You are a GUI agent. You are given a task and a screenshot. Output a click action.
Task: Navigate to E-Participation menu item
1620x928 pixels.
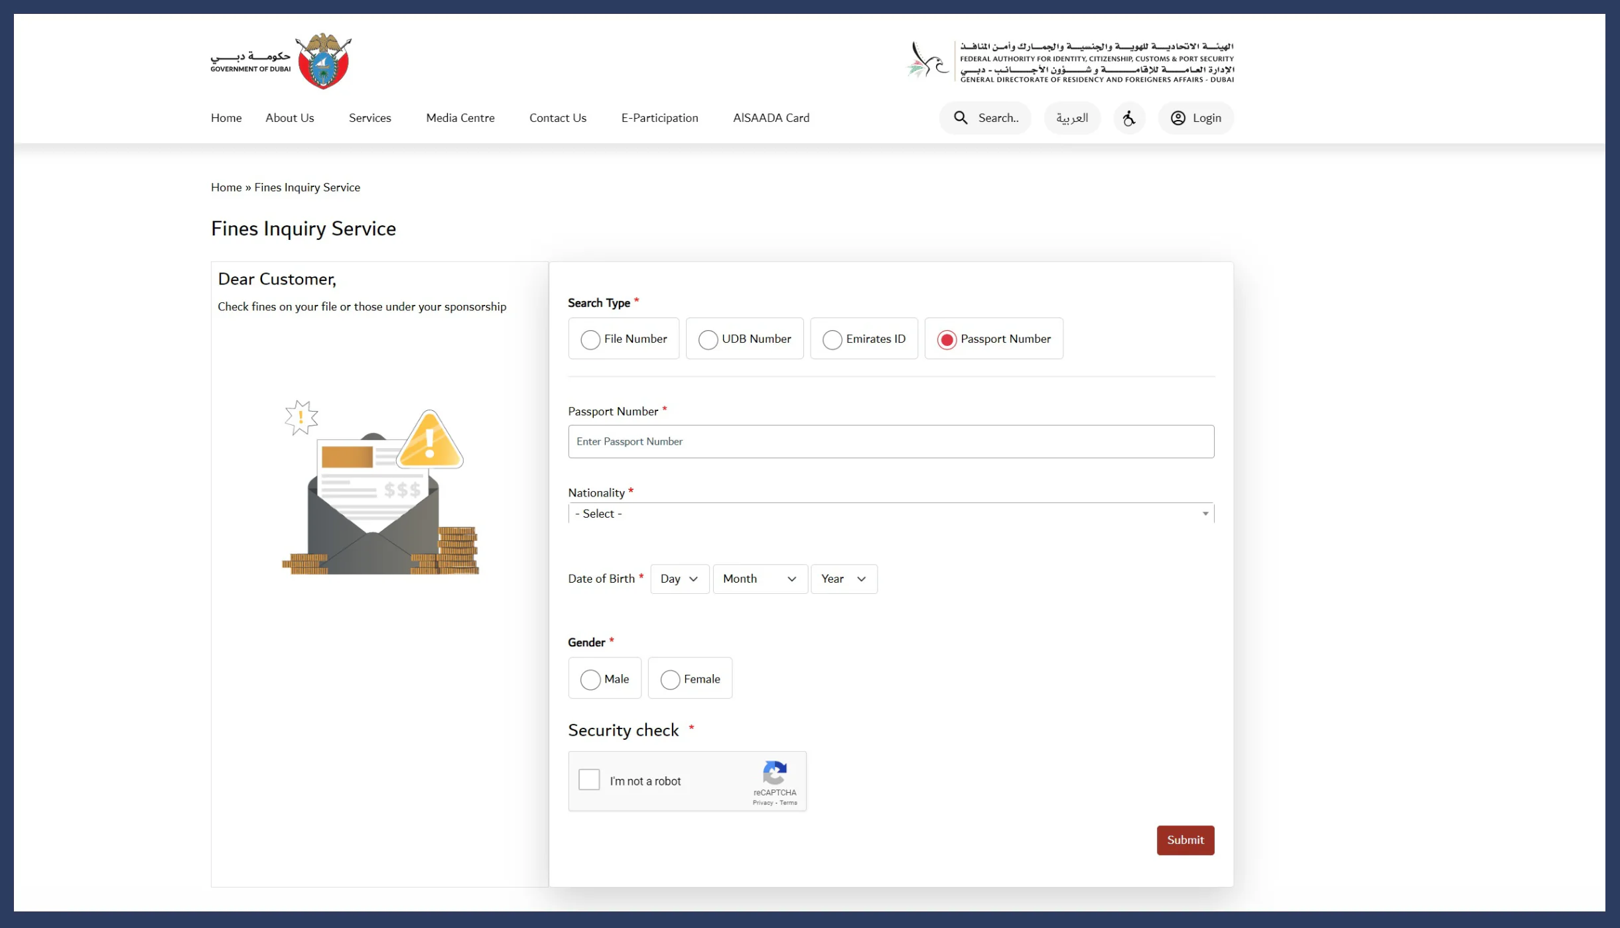[x=659, y=117]
